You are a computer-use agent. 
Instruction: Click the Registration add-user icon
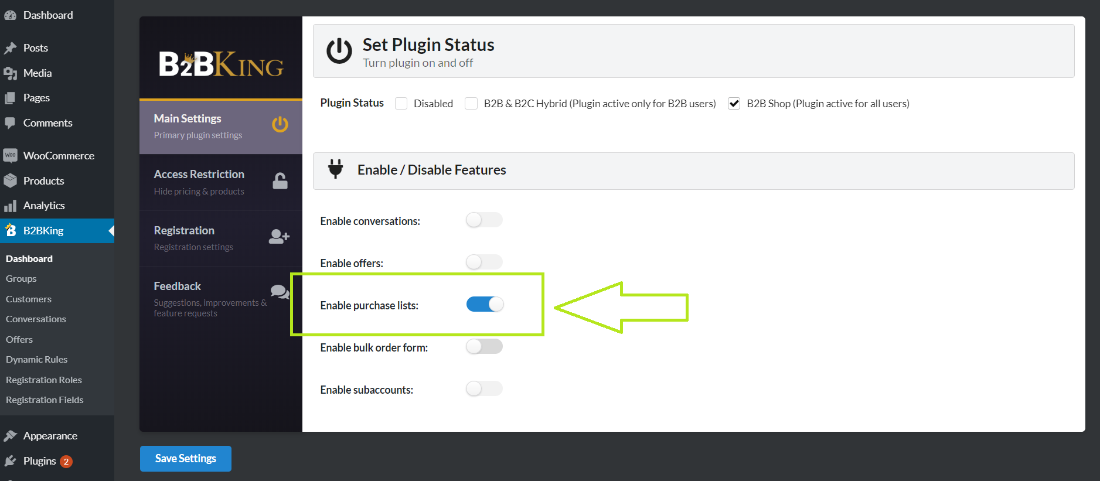tap(280, 237)
